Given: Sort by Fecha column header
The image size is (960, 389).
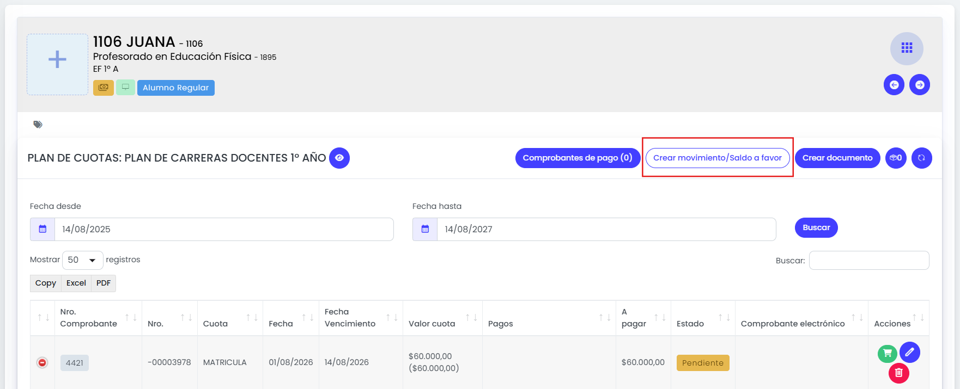Looking at the screenshot, I should click(291, 318).
